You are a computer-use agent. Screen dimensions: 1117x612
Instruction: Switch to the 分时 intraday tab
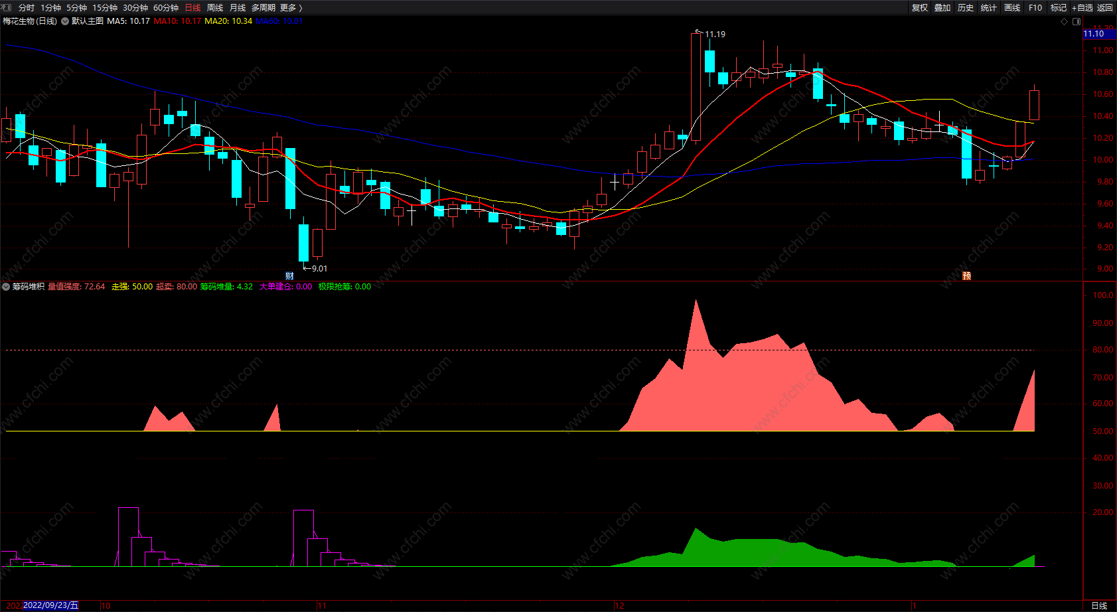tap(27, 8)
